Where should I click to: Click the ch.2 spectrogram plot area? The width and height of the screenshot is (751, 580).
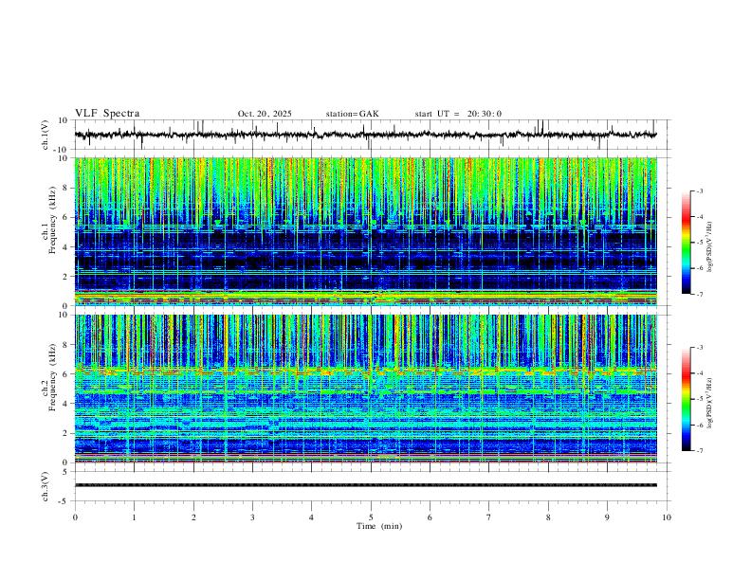click(x=366, y=389)
